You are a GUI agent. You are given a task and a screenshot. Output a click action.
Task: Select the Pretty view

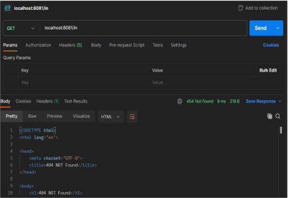point(11,116)
